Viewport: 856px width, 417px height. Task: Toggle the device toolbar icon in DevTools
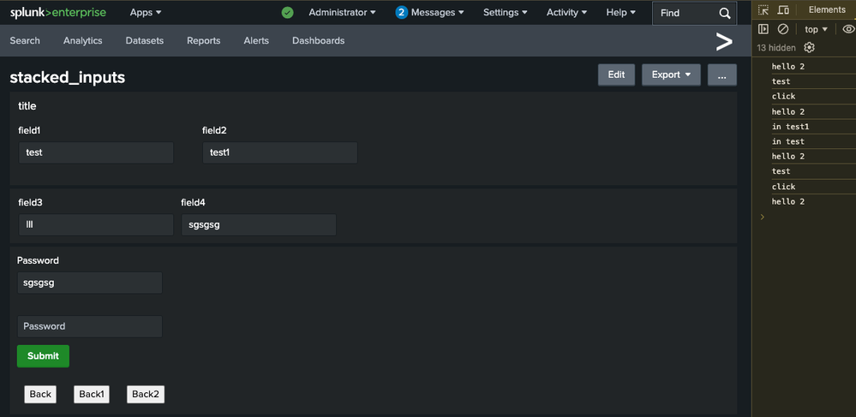(x=783, y=10)
